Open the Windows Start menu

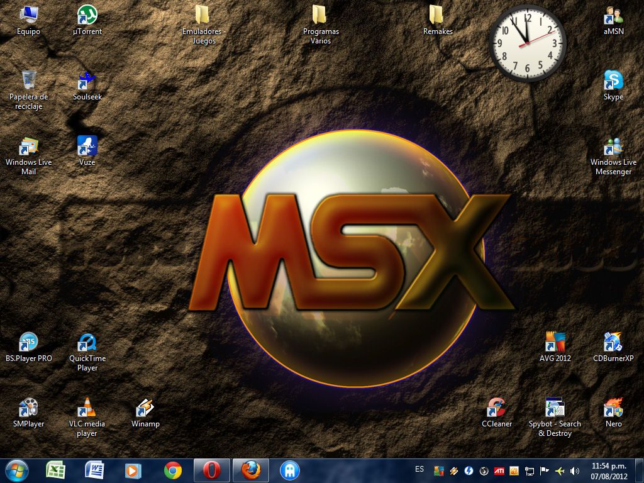click(x=17, y=470)
